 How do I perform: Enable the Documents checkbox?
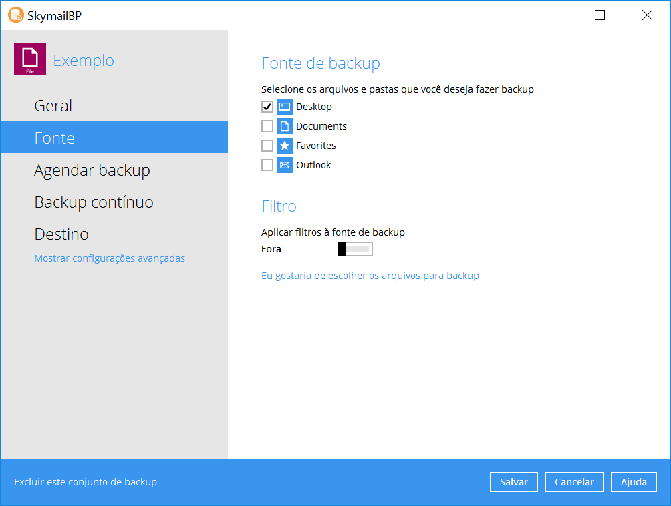267,126
